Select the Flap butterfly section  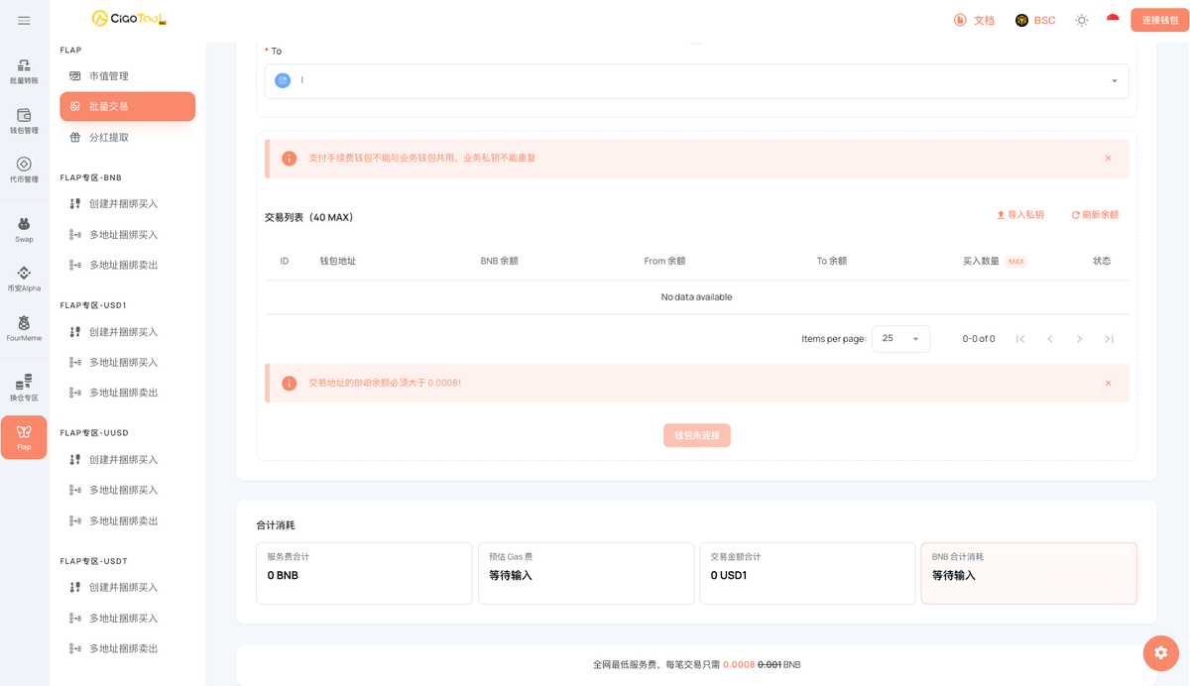tap(24, 437)
